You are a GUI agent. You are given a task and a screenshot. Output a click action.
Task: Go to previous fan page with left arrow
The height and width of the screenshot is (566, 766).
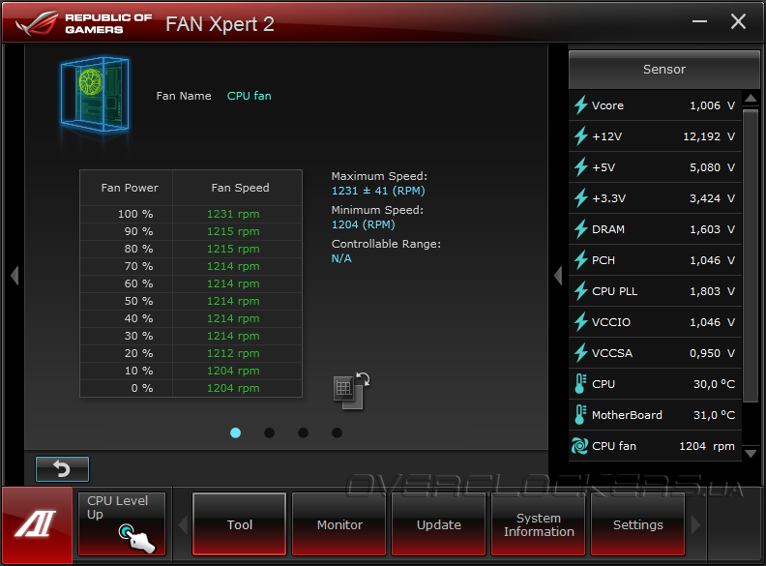tap(15, 276)
